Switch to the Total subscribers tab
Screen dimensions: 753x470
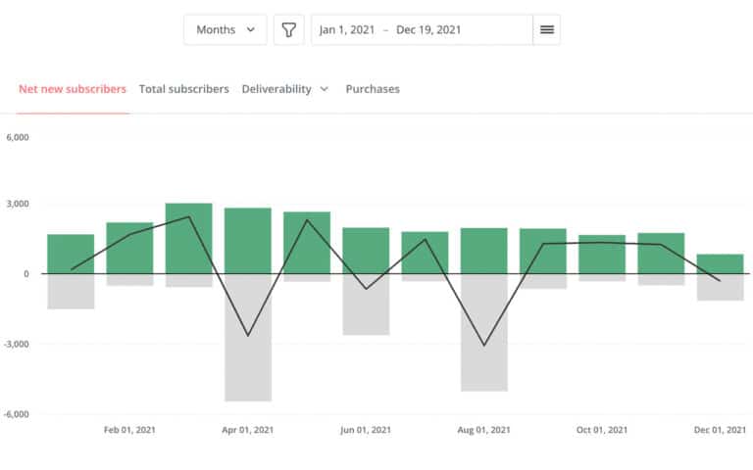[184, 89]
